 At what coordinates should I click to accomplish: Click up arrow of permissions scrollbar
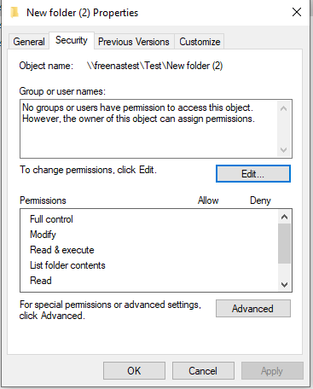(284, 217)
